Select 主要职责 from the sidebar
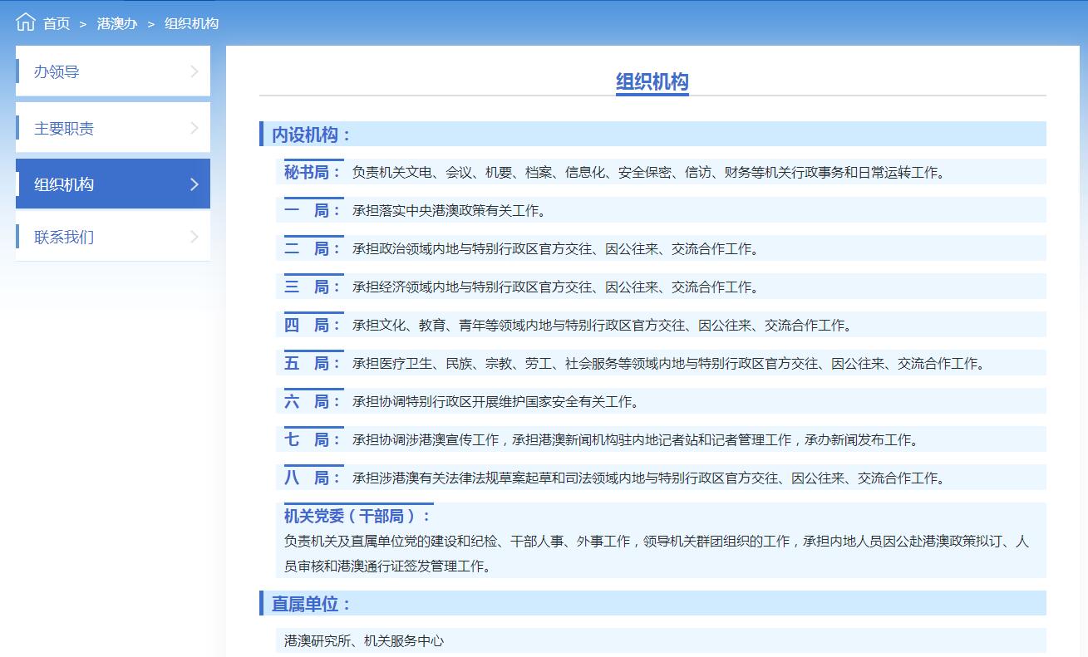1088x657 pixels. coord(63,127)
